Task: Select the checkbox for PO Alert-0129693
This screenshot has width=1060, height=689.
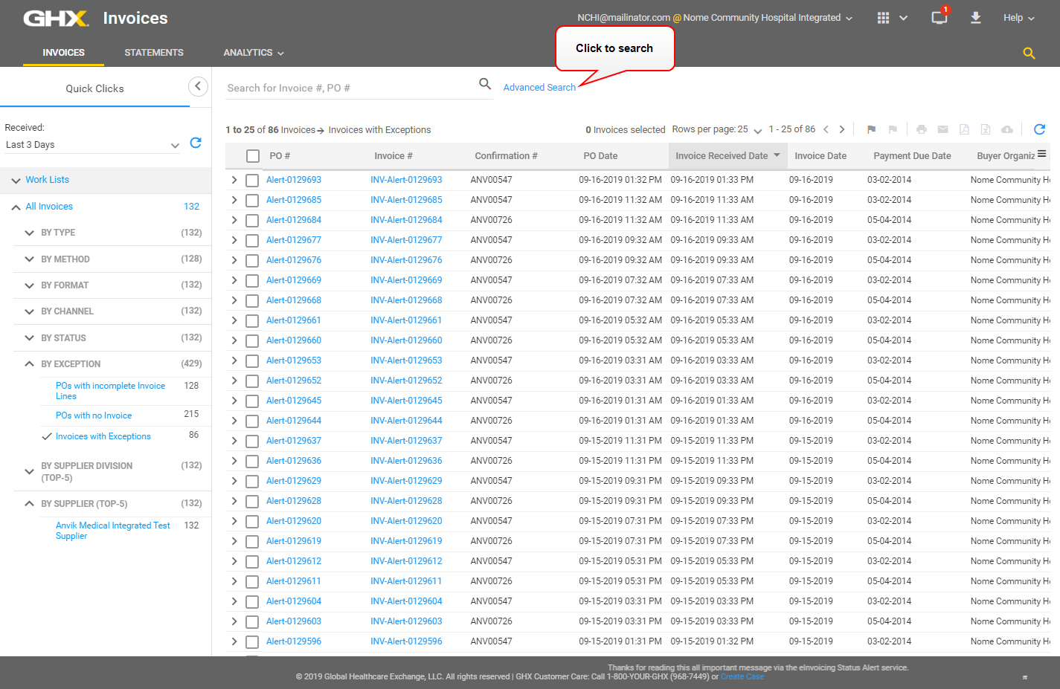Action: tap(252, 181)
